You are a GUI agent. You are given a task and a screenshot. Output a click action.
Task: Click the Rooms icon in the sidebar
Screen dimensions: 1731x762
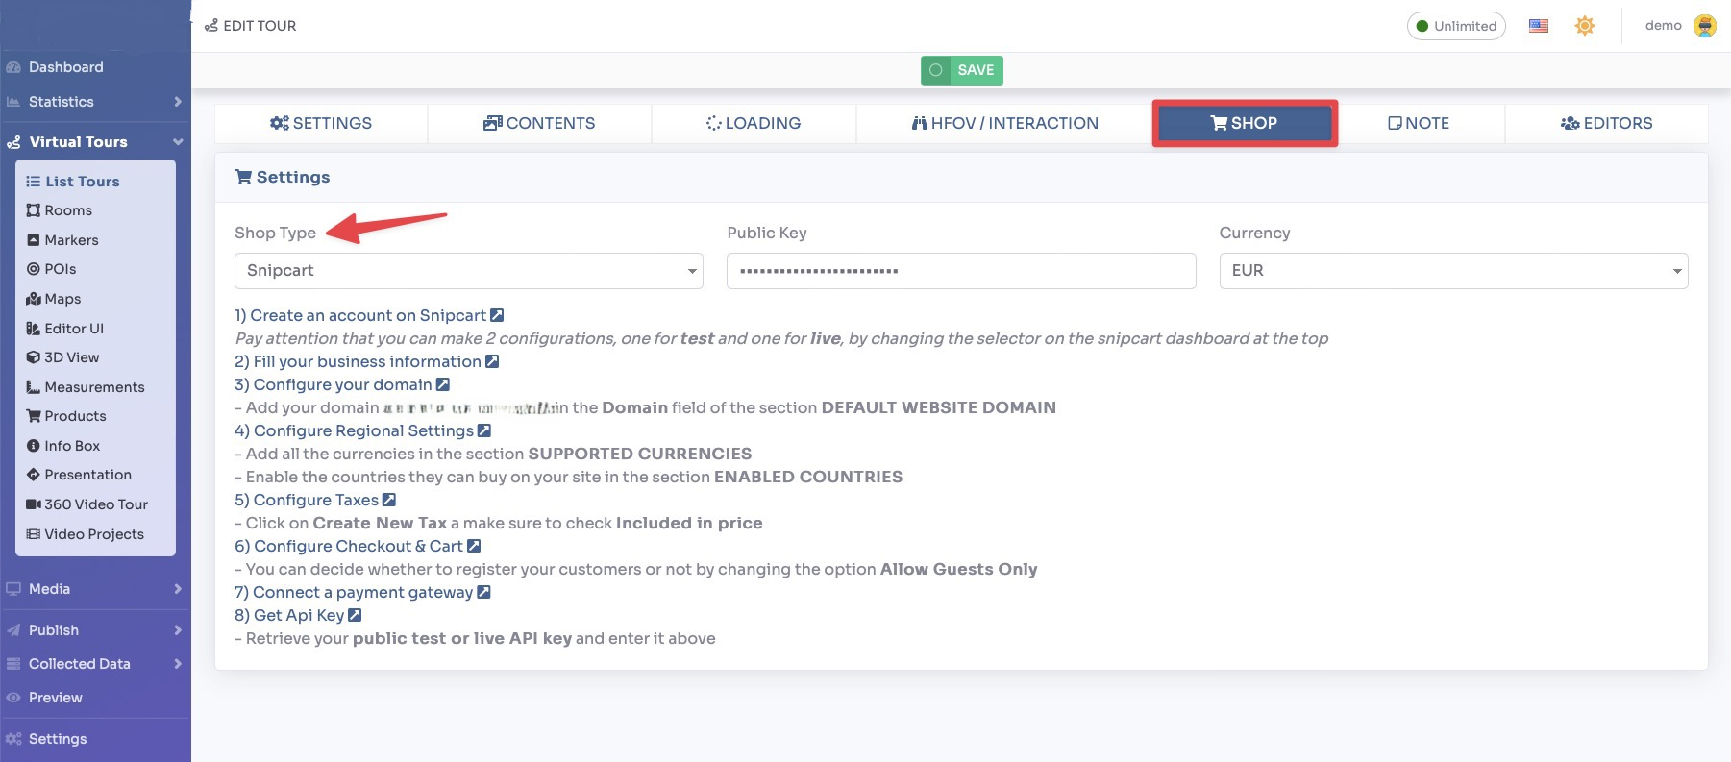(34, 210)
